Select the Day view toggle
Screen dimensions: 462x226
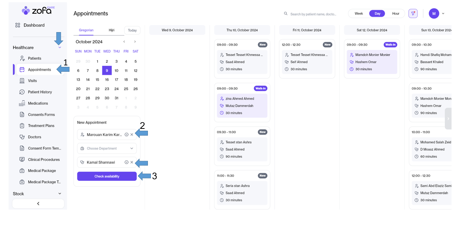point(377,13)
